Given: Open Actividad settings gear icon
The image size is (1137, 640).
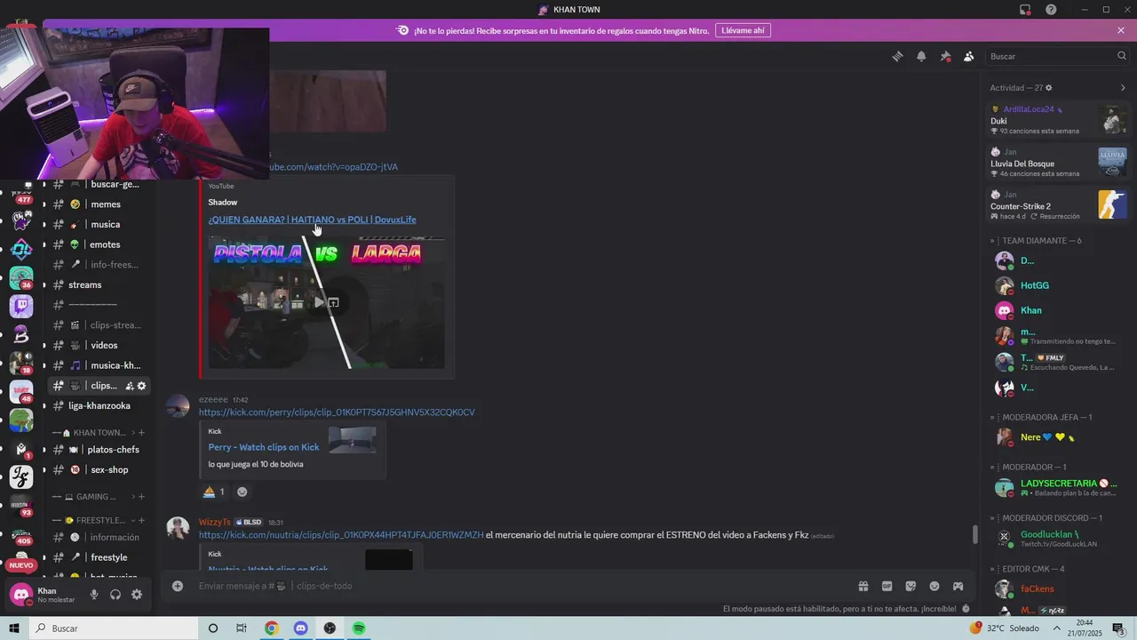Looking at the screenshot, I should (x=1049, y=88).
